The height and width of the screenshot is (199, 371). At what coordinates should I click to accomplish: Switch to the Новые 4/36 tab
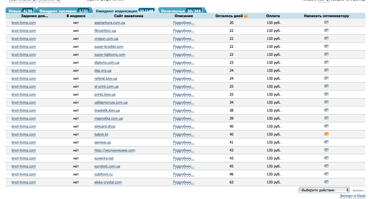(x=20, y=11)
